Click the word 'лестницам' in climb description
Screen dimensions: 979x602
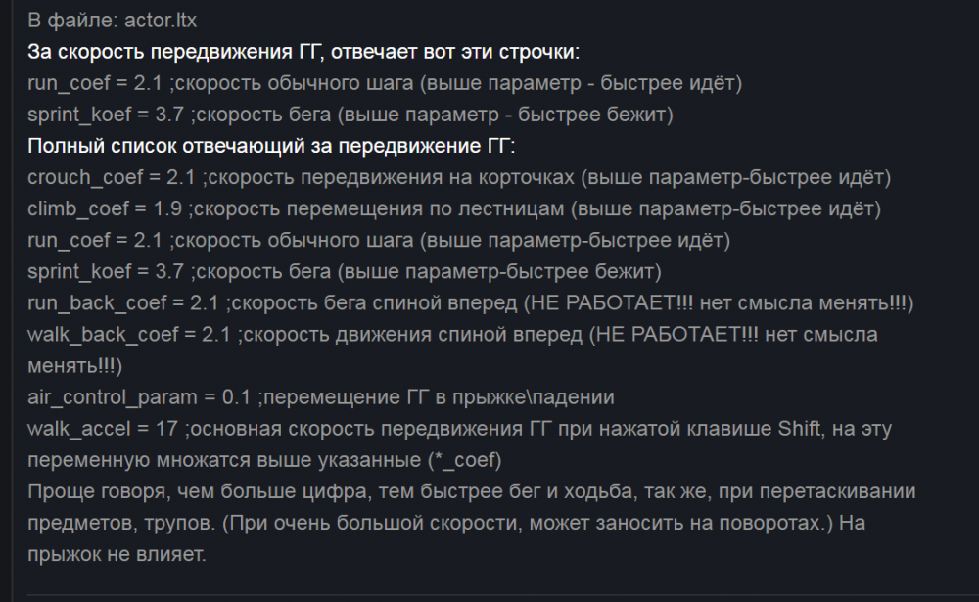click(x=518, y=208)
